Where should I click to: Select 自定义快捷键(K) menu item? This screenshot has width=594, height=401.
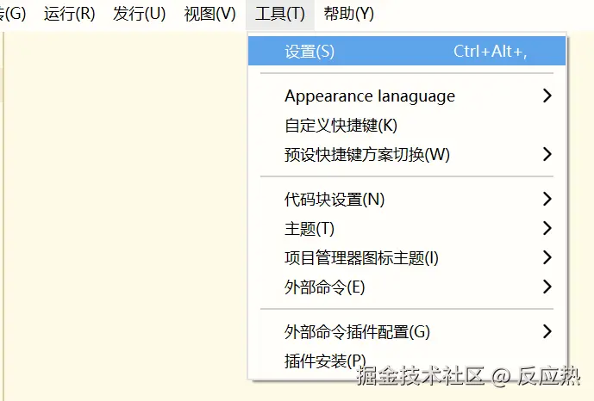point(341,126)
